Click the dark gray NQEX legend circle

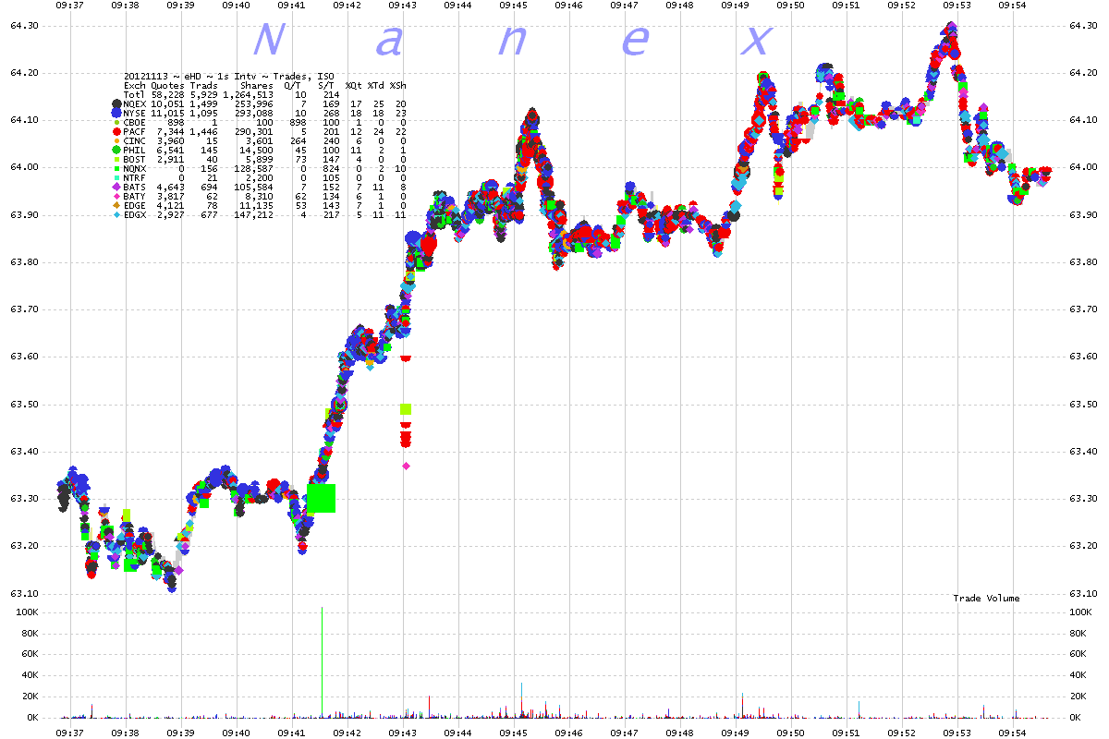click(116, 104)
